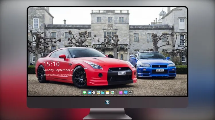Click the 15:10 clock widget
215x120 pixels.
(x=51, y=64)
